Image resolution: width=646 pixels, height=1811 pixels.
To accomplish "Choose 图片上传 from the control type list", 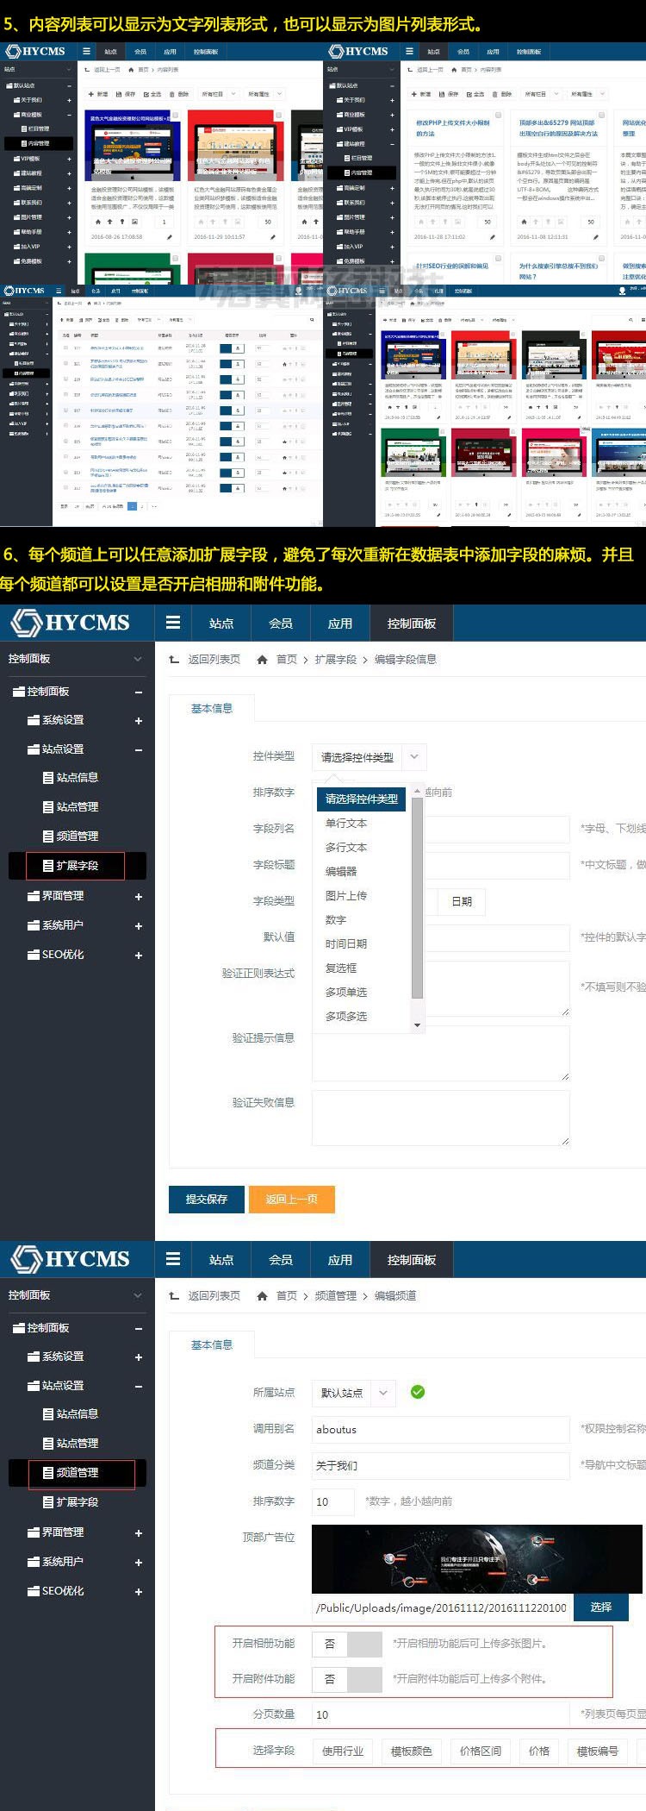I will pyautogui.click(x=346, y=896).
